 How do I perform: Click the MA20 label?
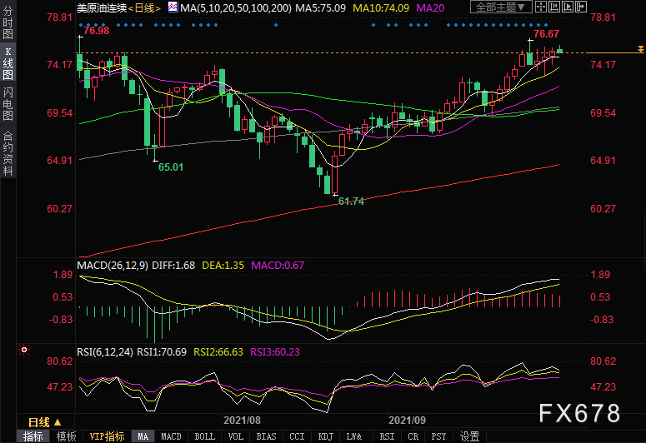430,7
